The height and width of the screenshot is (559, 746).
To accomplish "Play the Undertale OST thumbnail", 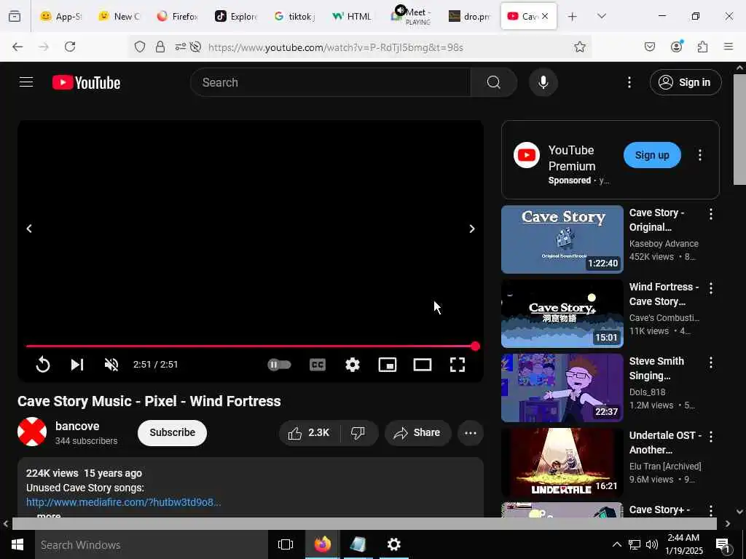I will (562, 462).
